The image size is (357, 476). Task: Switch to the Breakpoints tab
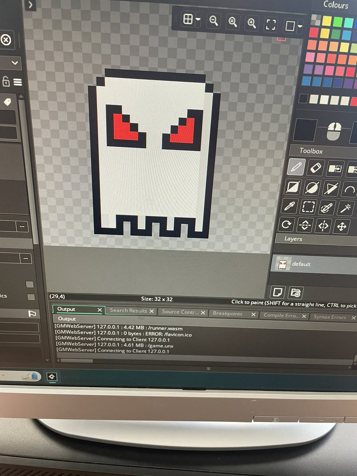coord(228,313)
